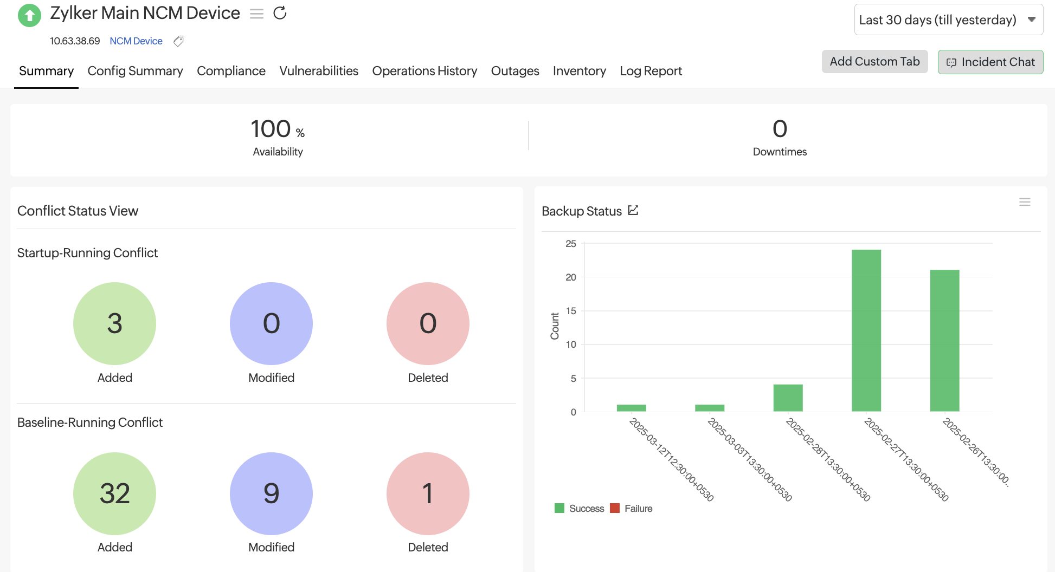Open the Vulnerabilities tab
The image size is (1055, 572).
(x=319, y=71)
